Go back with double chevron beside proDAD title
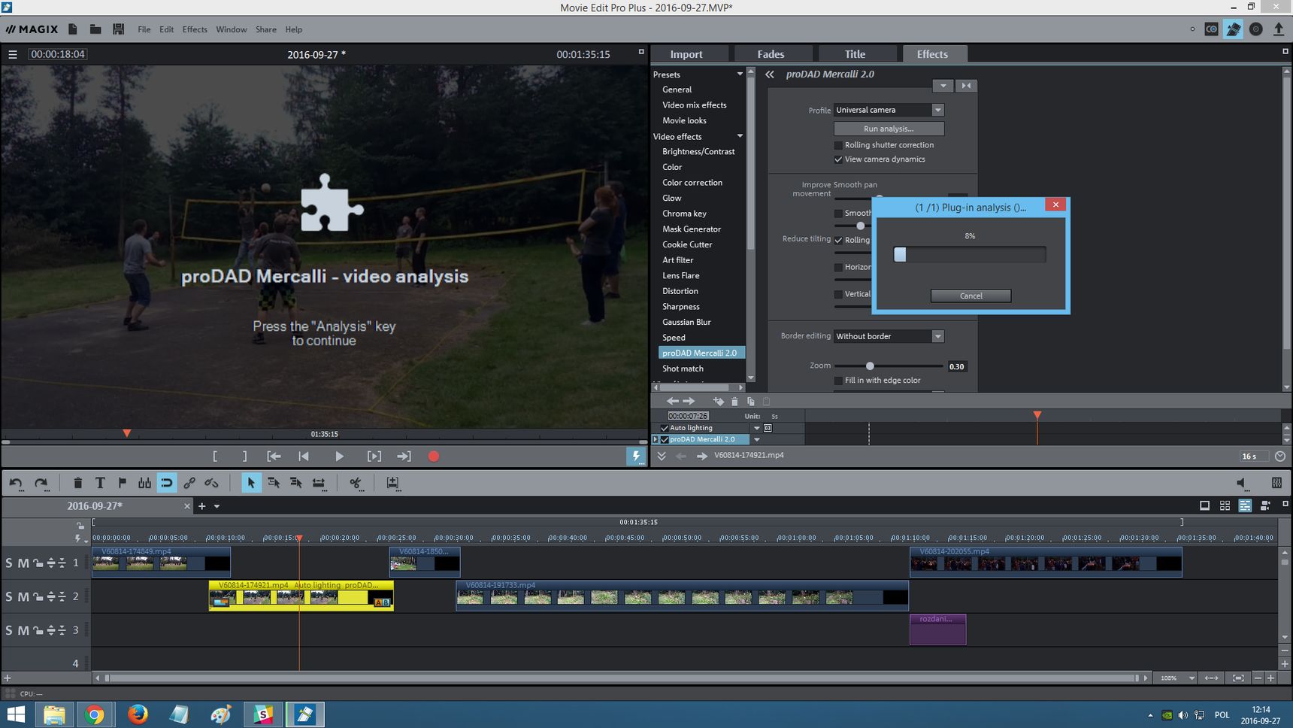 [770, 74]
